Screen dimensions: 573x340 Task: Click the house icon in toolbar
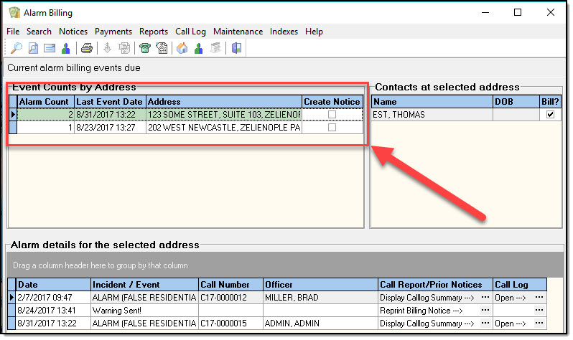coord(182,48)
